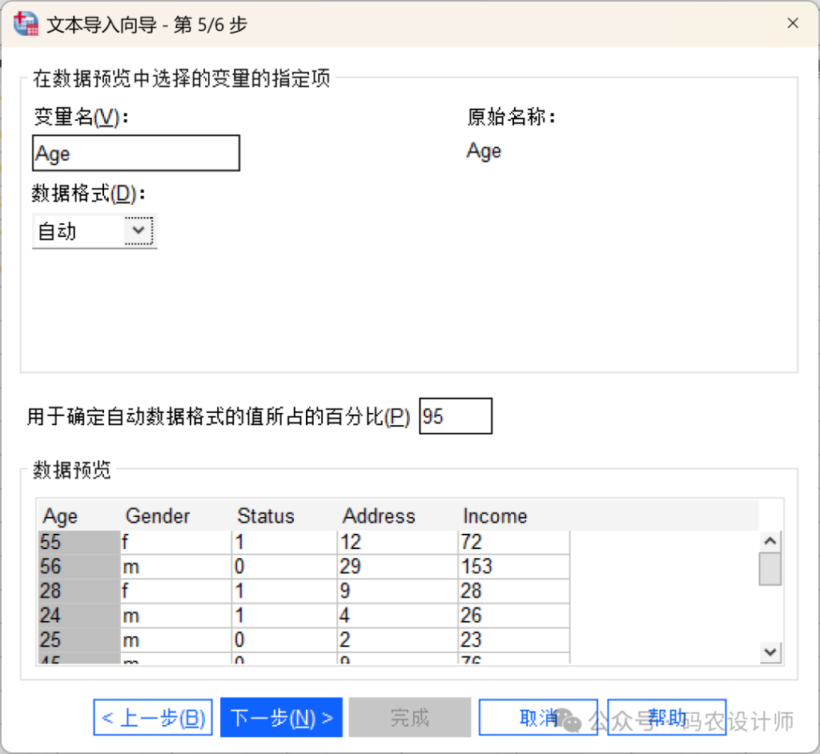Select the Age column header in preview
This screenshot has height=754, width=820.
(61, 516)
